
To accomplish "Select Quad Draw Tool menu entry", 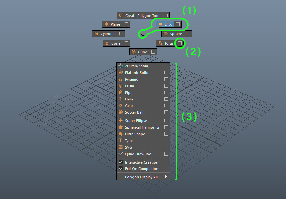I will click(143, 154).
